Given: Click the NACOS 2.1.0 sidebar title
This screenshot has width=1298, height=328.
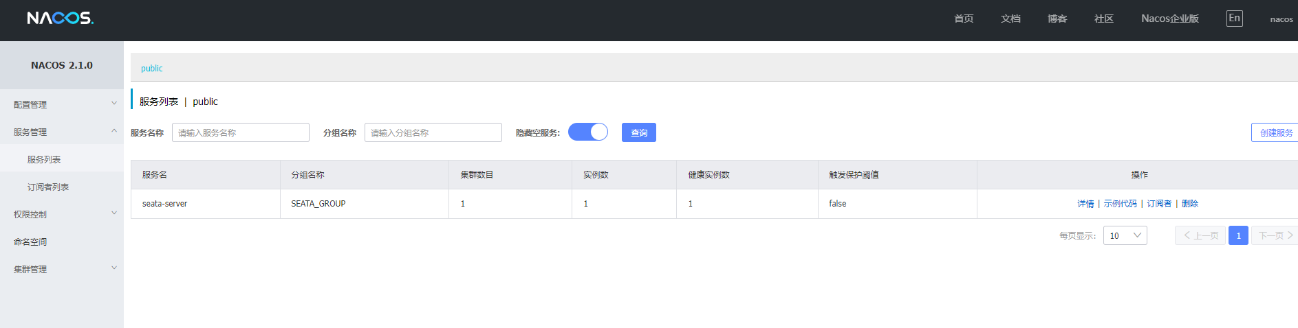Looking at the screenshot, I should [x=62, y=65].
